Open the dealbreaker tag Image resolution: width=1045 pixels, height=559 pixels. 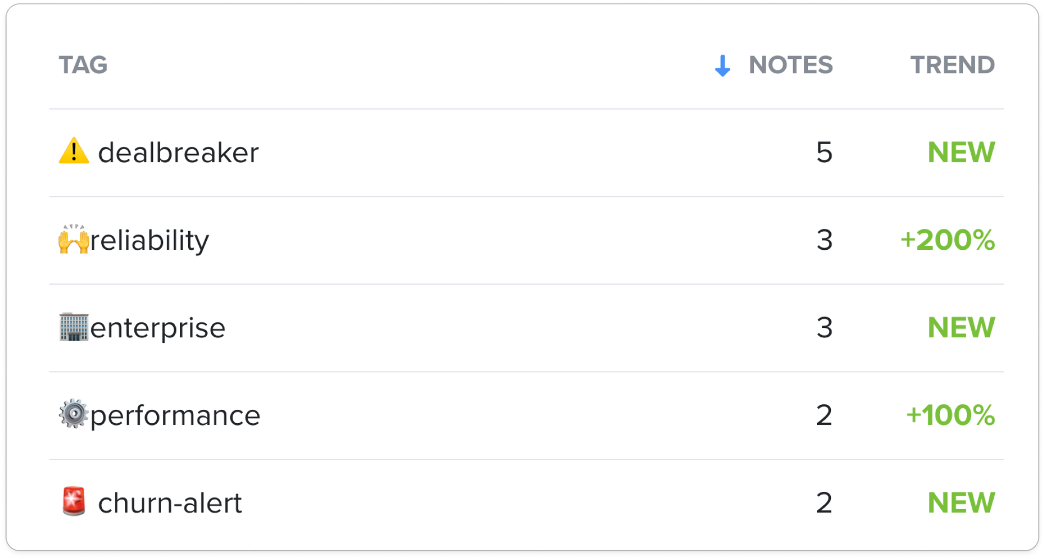(x=178, y=152)
